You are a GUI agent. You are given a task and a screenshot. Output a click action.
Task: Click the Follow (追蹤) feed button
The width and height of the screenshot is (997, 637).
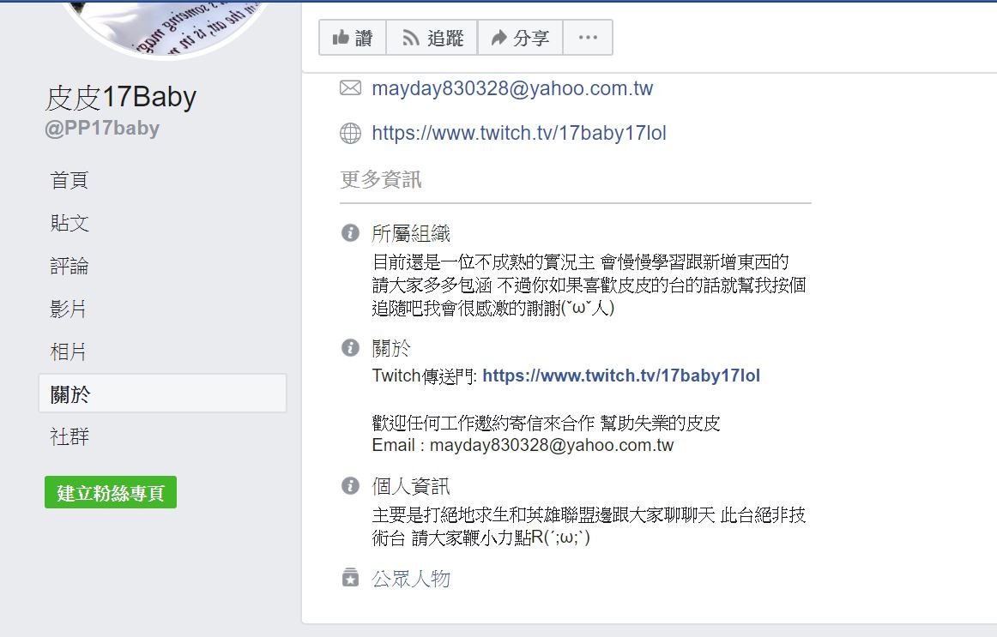click(x=432, y=38)
